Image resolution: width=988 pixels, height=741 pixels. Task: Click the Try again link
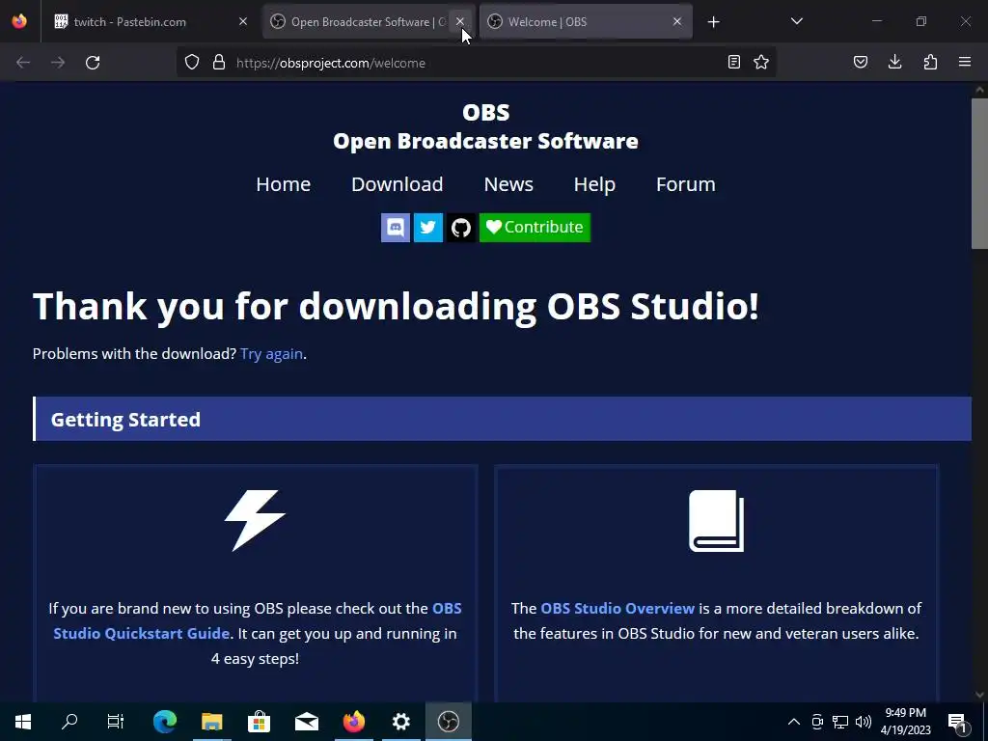point(271,354)
